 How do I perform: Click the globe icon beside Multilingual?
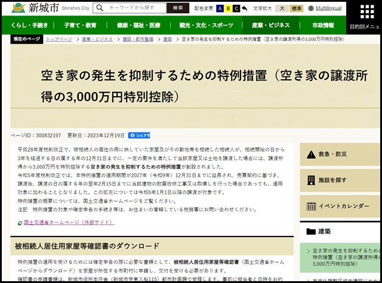311,8
